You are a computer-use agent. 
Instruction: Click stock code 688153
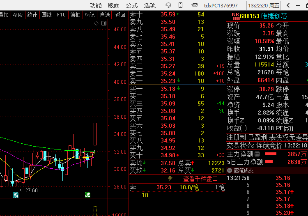click(250, 16)
